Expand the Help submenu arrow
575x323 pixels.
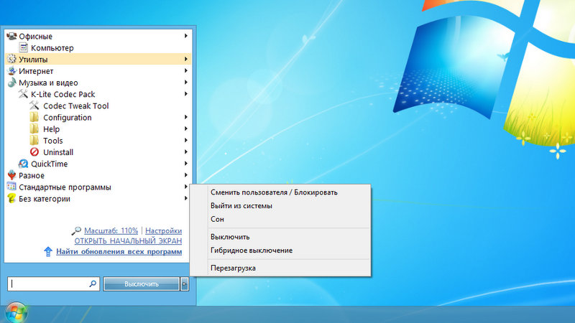coord(186,129)
